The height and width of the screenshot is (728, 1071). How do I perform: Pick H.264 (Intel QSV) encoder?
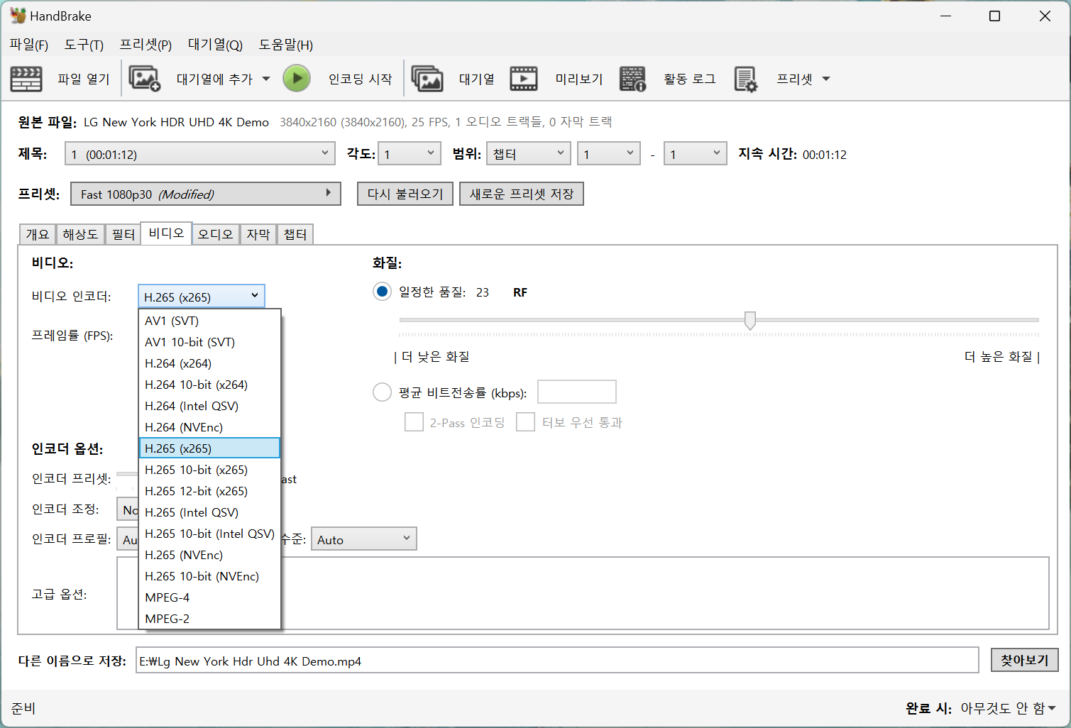(x=210, y=406)
